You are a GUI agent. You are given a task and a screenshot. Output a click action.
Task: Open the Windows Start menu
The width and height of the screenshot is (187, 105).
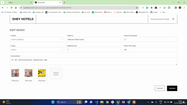click(53, 102)
